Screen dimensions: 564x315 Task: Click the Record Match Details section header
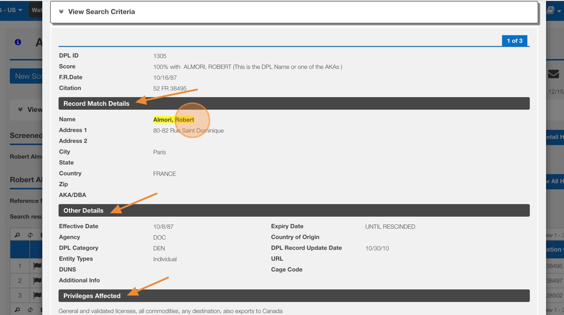[x=294, y=104]
